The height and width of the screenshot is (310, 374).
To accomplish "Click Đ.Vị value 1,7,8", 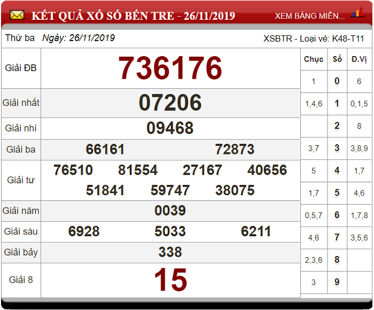I will click(359, 215).
